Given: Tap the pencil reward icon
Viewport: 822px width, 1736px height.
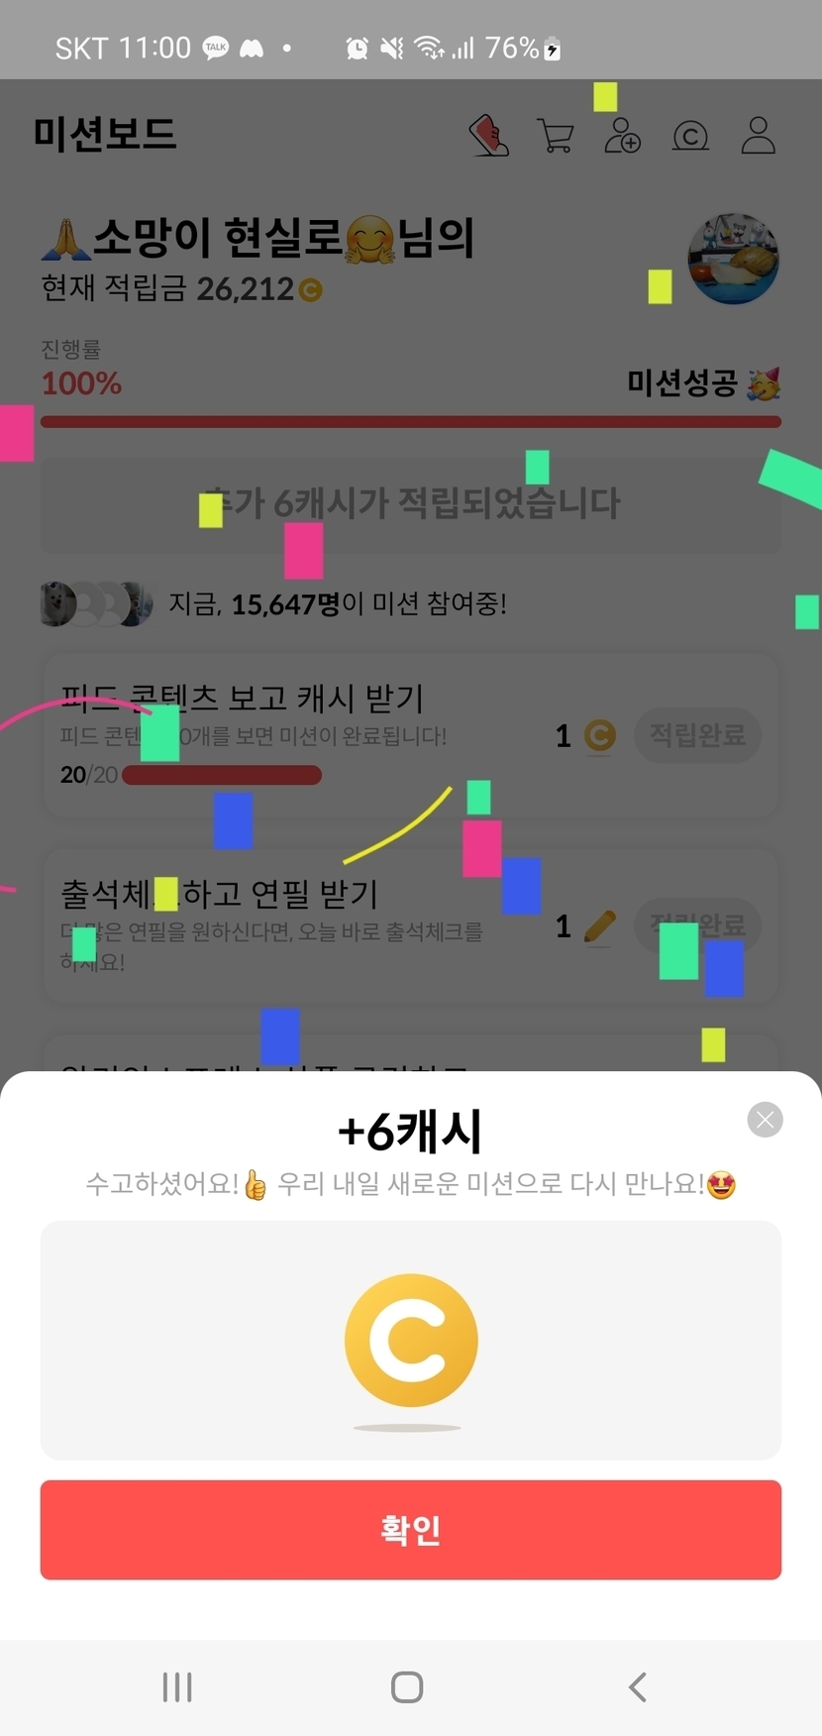Looking at the screenshot, I should [x=600, y=926].
